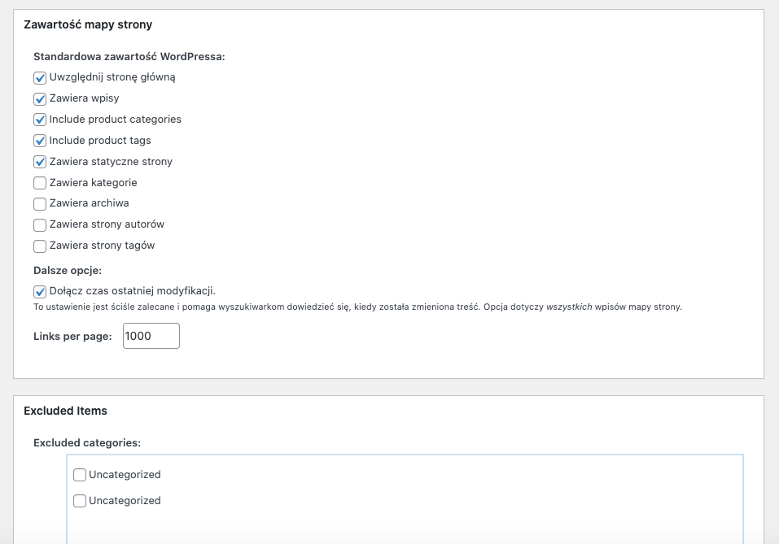Image resolution: width=779 pixels, height=544 pixels.
Task: Click the "Links per page" input field
Action: pos(151,335)
